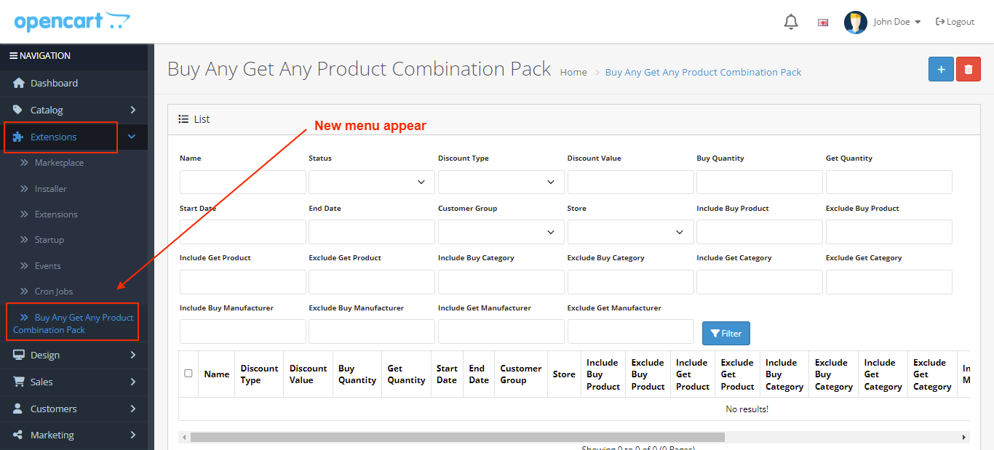
Task: Click the Name filter input field
Action: click(242, 182)
